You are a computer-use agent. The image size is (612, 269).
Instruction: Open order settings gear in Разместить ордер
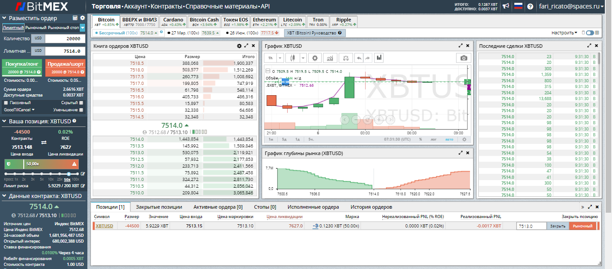click(x=82, y=18)
